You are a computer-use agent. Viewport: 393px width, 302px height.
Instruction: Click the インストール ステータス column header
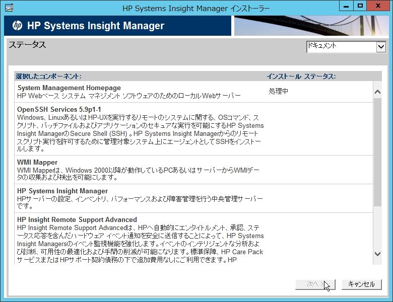tap(301, 77)
